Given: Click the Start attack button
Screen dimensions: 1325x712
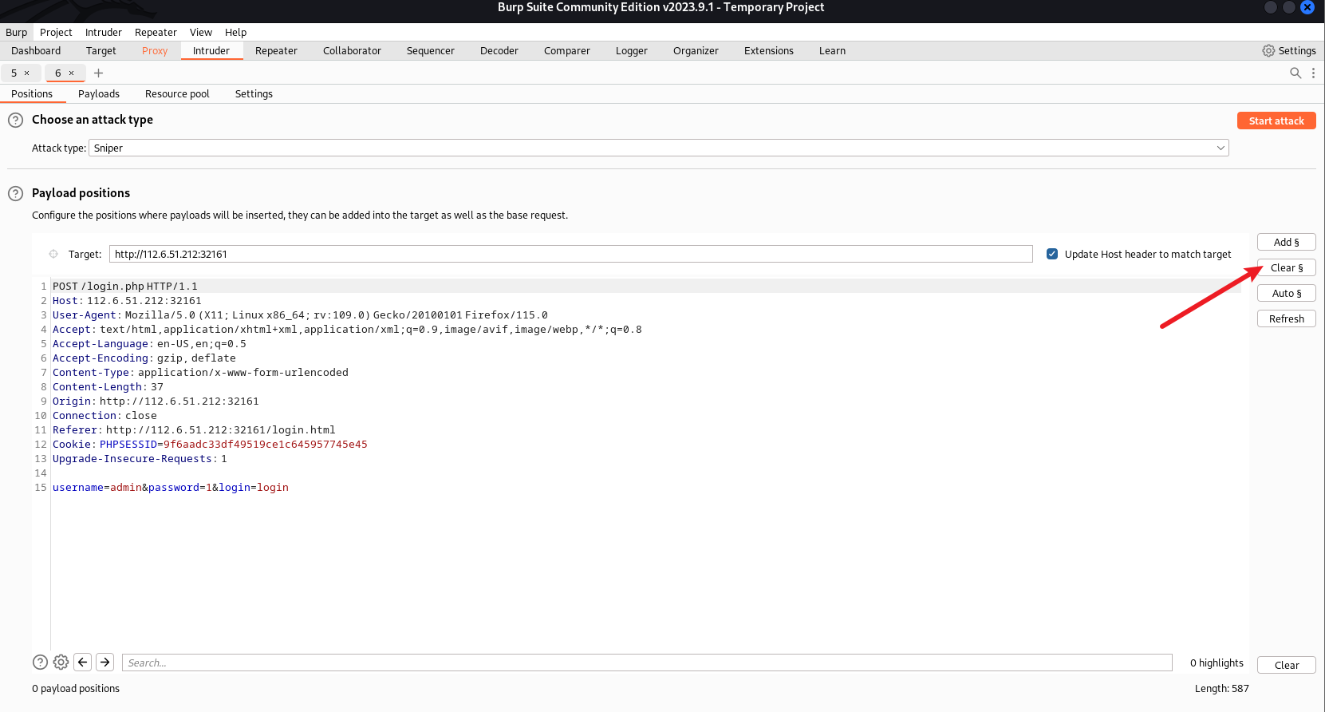Looking at the screenshot, I should coord(1276,121).
